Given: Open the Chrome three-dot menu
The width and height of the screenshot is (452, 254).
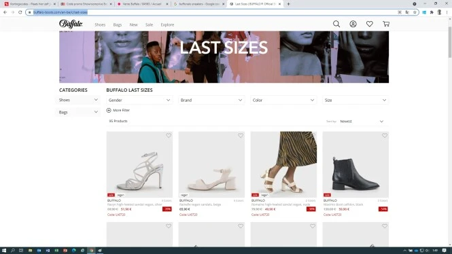Looking at the screenshot, I should [x=447, y=12].
